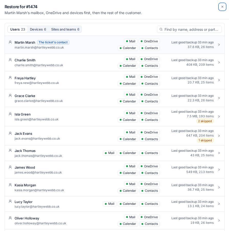Click the user icon beside James Wood
Screen dimensions: 229x231
(10, 167)
